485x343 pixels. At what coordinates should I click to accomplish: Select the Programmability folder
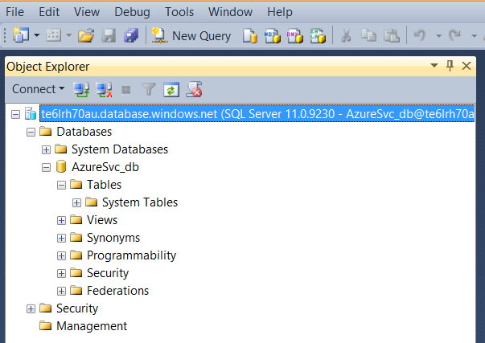pyautogui.click(x=131, y=255)
